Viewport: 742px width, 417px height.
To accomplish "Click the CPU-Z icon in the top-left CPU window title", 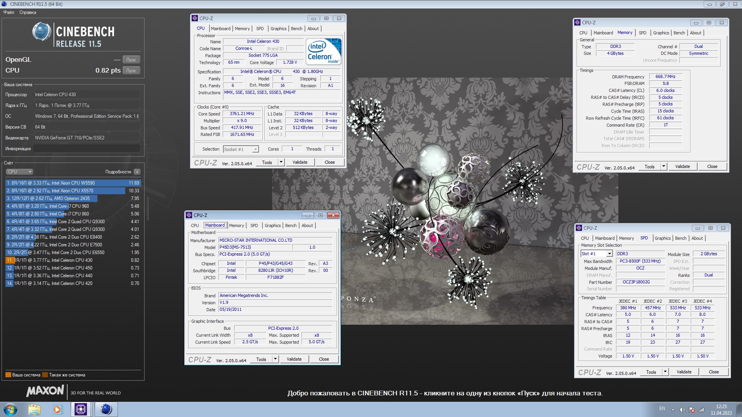I will tap(195, 18).
